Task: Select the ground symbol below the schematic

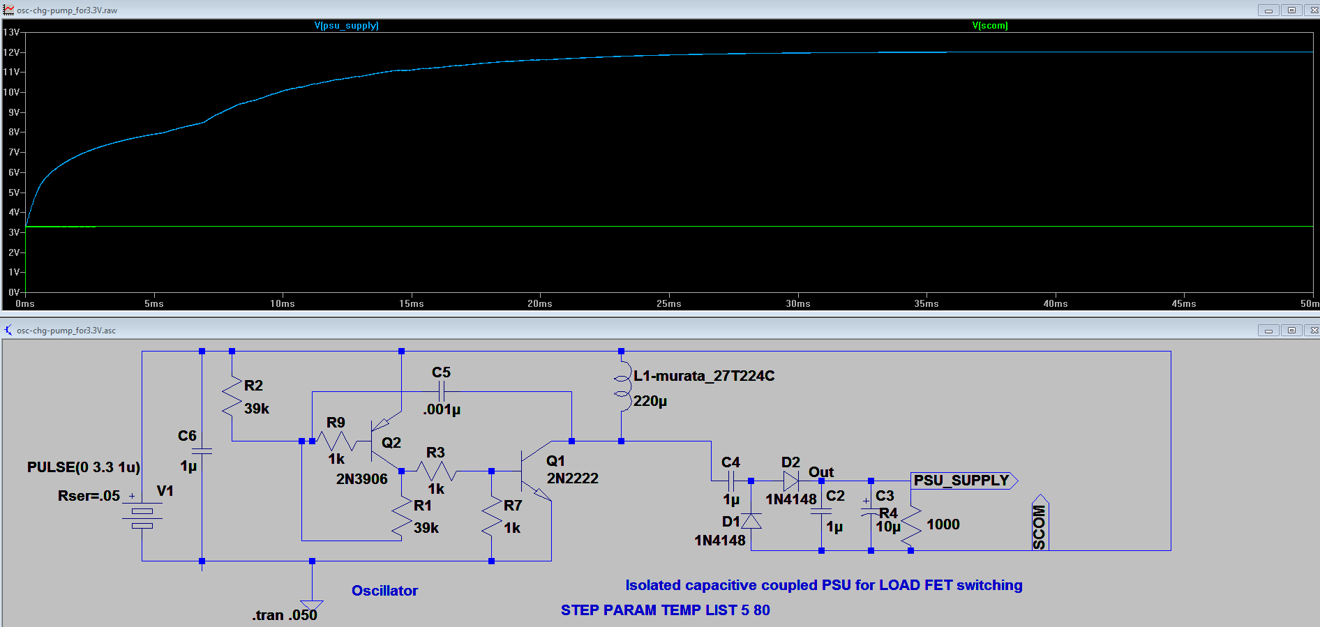Action: click(312, 605)
